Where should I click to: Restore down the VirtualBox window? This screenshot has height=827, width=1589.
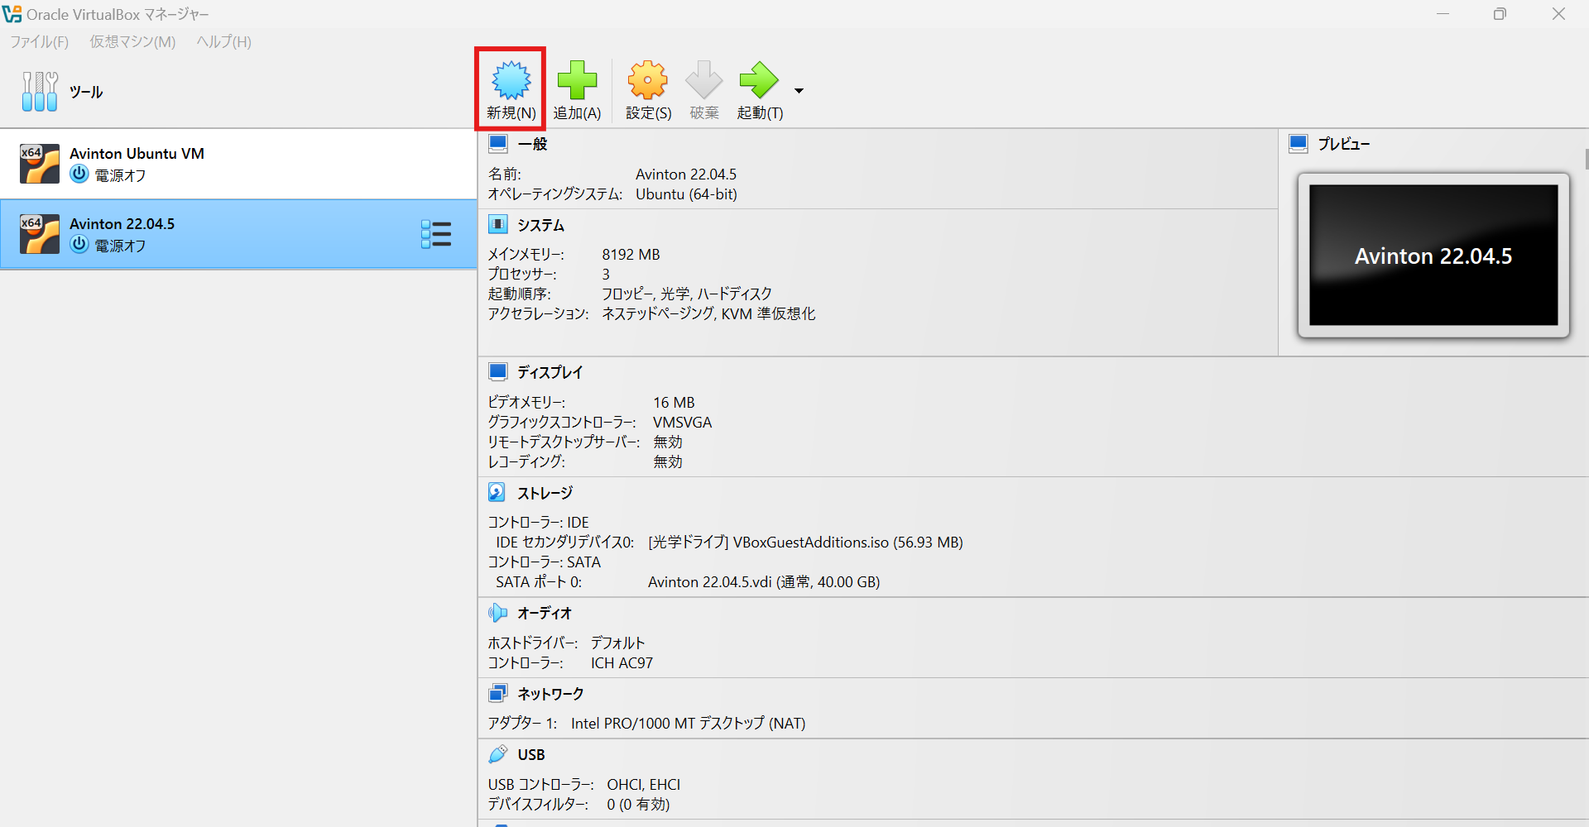tap(1500, 14)
